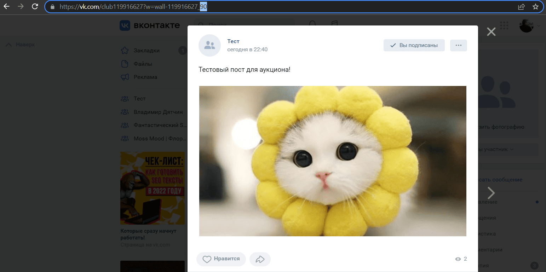Open Закладки in the left sidebar
The height and width of the screenshot is (272, 546).
(146, 51)
